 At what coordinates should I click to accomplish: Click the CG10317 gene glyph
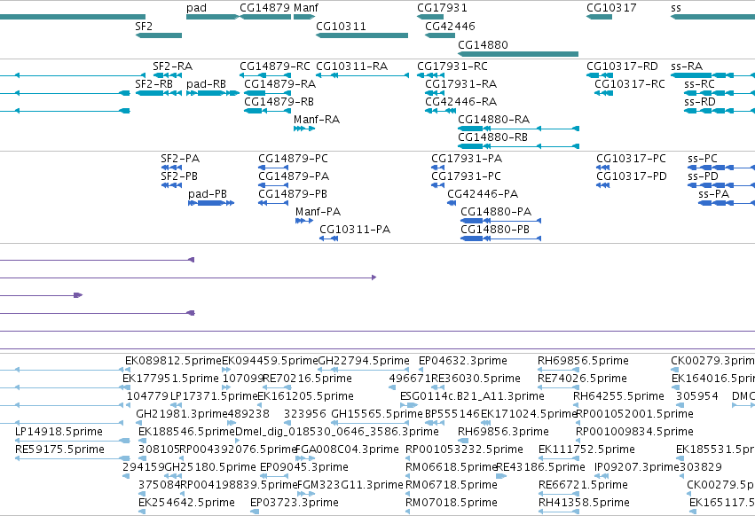click(x=599, y=17)
